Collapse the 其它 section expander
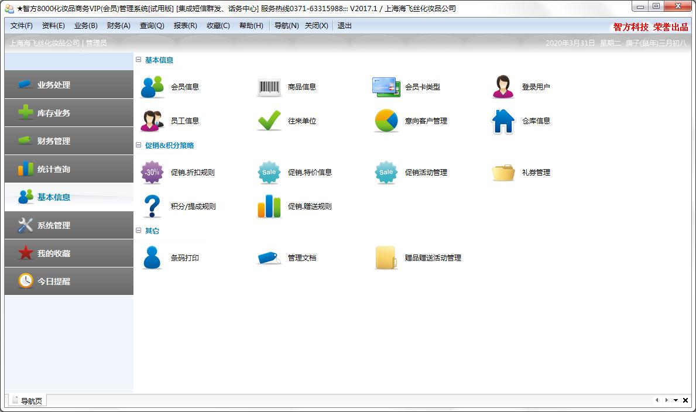Screen dimensions: 696x412 [x=139, y=231]
